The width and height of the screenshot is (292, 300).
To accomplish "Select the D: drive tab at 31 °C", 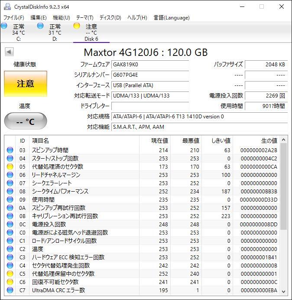I will point(55,33).
